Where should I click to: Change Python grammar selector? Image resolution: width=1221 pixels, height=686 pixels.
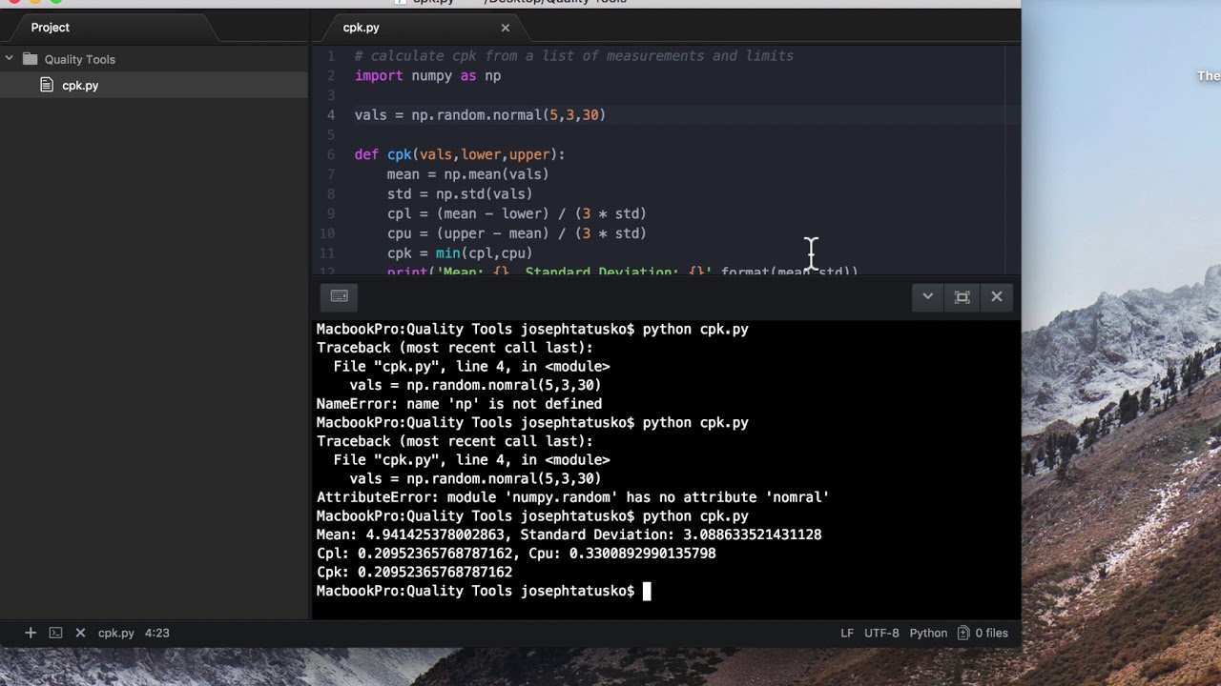click(x=928, y=633)
